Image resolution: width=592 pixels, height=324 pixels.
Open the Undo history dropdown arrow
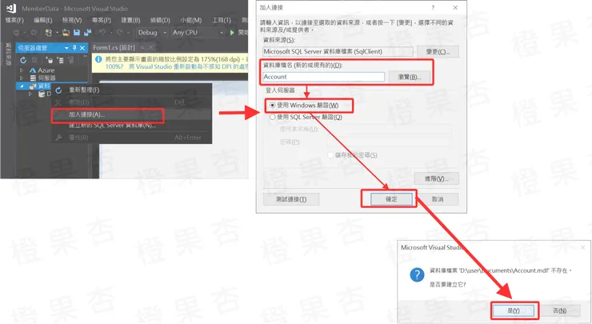[x=110, y=33]
